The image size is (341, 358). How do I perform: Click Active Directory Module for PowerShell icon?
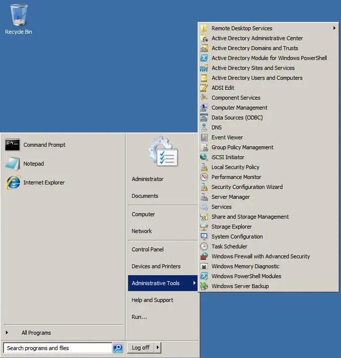204,58
